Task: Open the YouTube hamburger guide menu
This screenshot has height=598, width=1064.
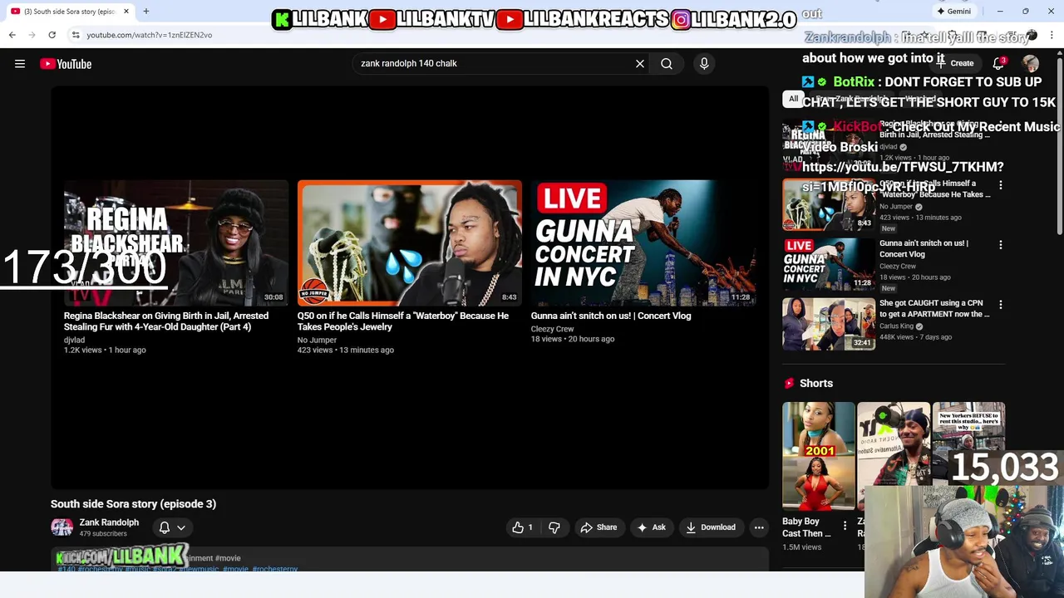Action: click(20, 64)
